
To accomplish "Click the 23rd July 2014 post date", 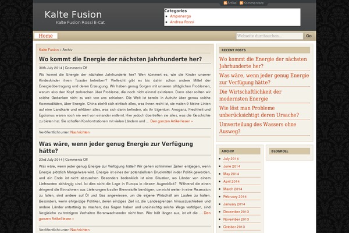I will (51, 160).
